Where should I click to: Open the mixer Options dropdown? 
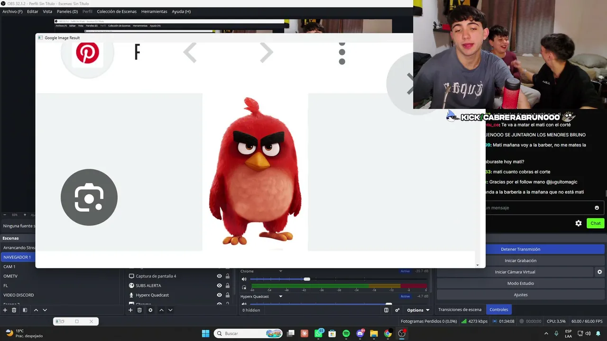(x=418, y=310)
